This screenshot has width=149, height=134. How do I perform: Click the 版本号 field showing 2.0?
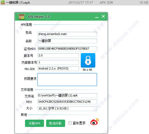point(58,56)
